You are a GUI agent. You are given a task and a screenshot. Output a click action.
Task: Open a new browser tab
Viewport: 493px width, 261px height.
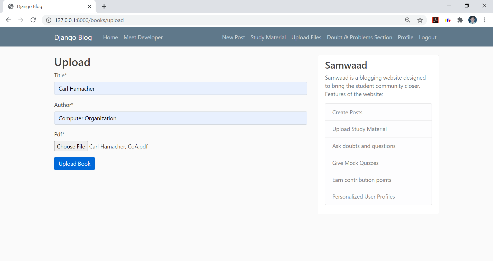[104, 6]
